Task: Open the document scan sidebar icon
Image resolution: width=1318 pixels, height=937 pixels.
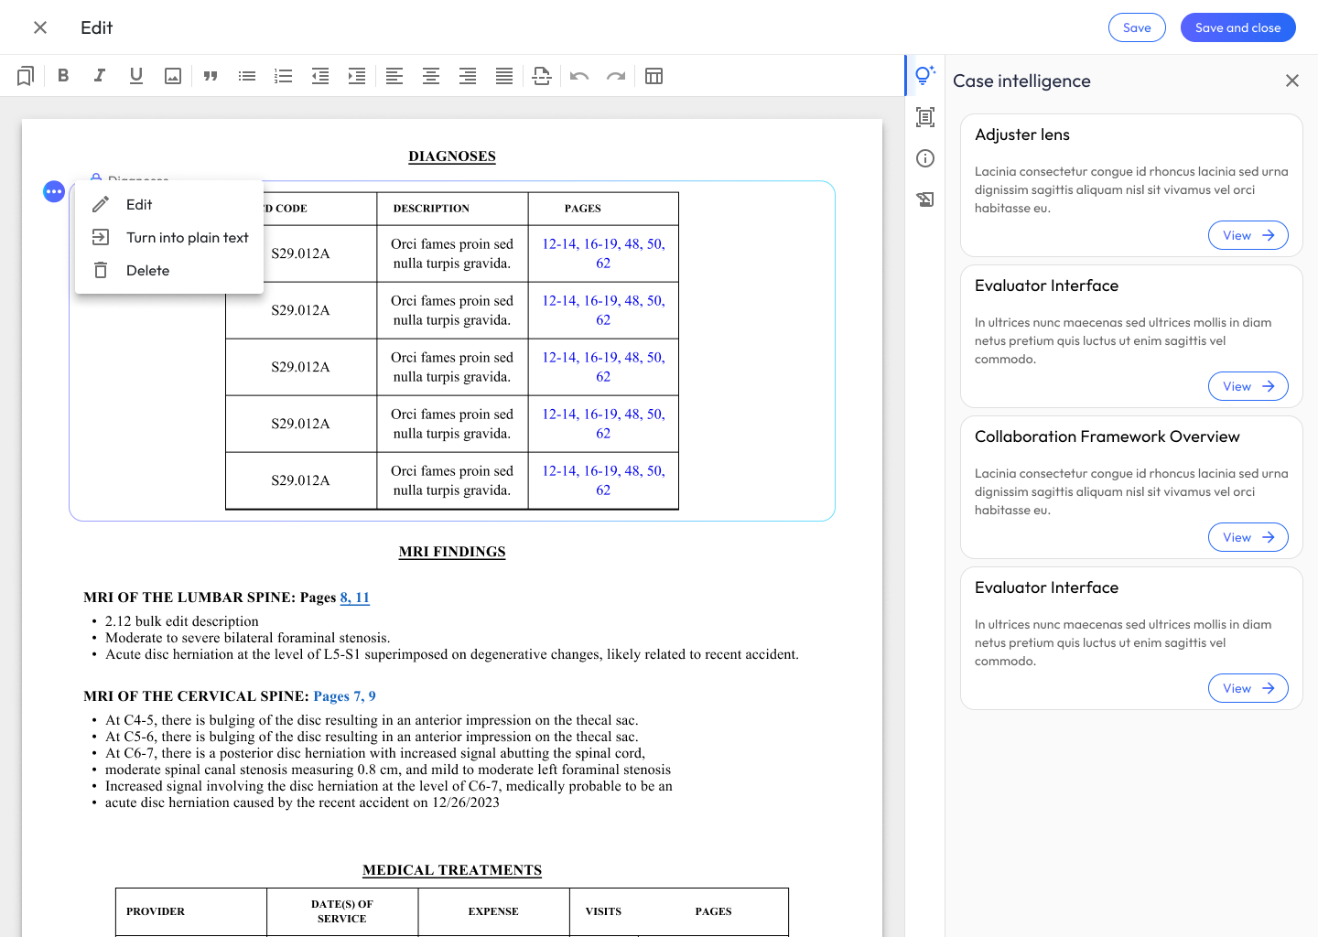Action: click(x=925, y=117)
